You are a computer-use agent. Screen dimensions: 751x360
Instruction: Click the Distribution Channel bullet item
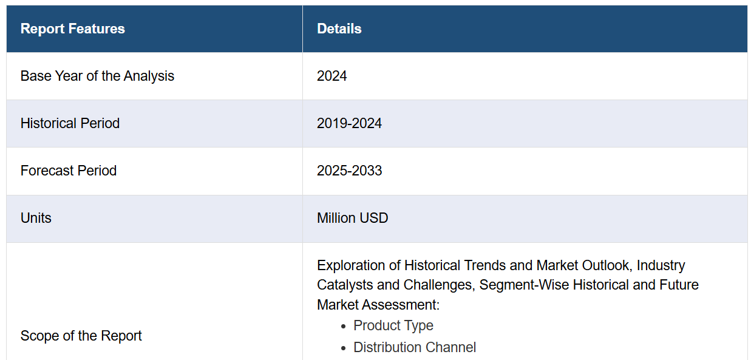415,347
